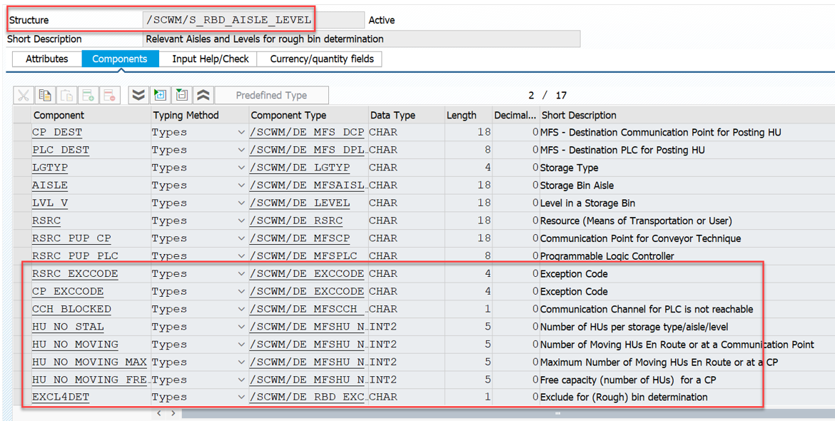Click the 'Active' status text
The height and width of the screenshot is (421, 835).
pyautogui.click(x=382, y=20)
